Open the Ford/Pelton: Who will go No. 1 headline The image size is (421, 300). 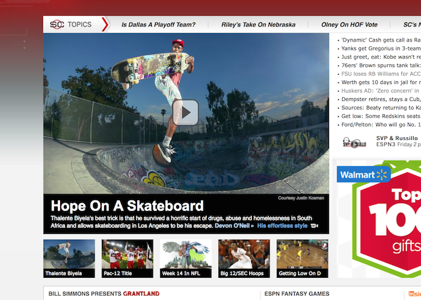pos(381,124)
